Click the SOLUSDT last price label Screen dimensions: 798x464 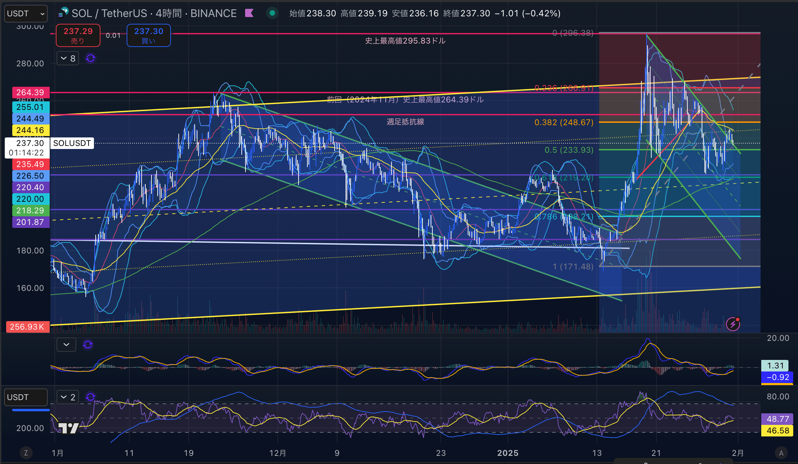coord(72,143)
